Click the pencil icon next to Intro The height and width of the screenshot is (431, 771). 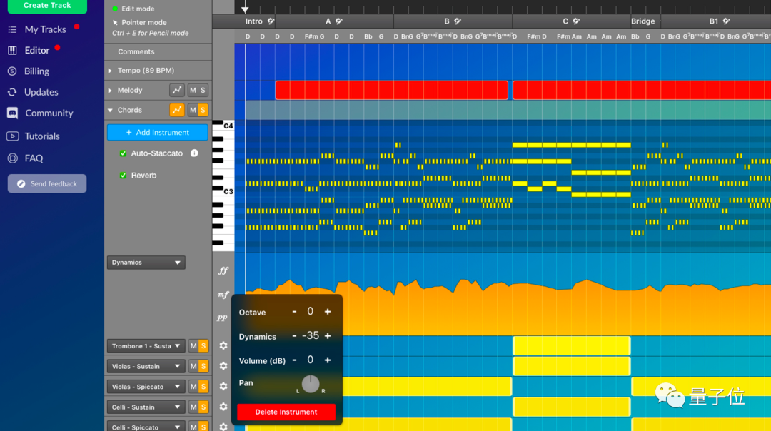271,21
